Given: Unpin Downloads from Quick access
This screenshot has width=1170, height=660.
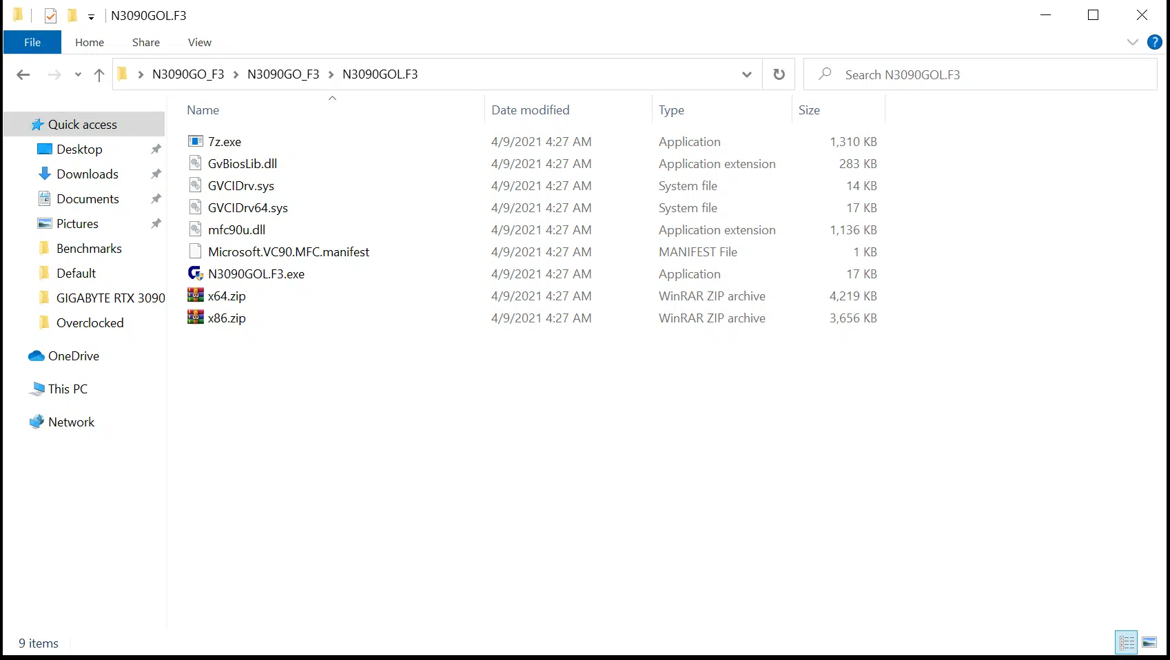Looking at the screenshot, I should click(156, 174).
